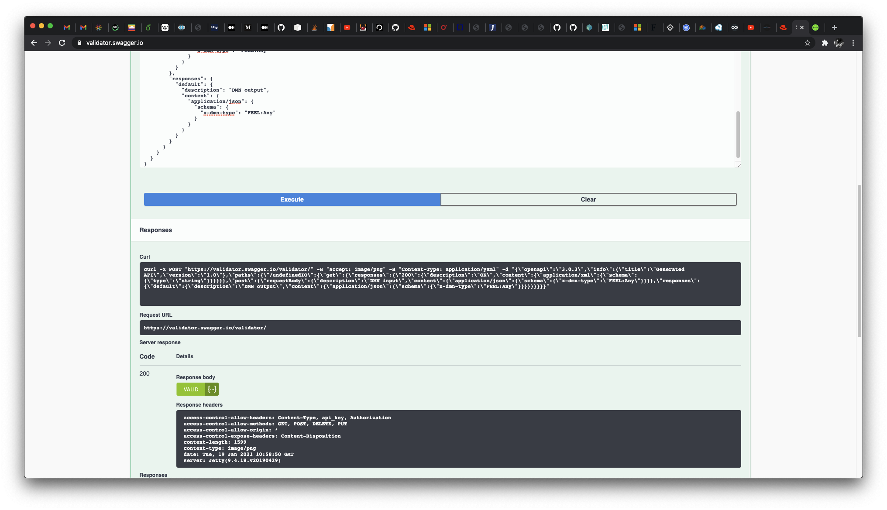Go back using the back arrow
Screen dimensions: 887x510
(34, 43)
